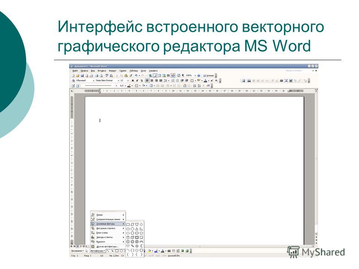Viewport: 359px width, 269px height.
Task: Open the style dropdown (Обычный)
Action: tap(93, 81)
